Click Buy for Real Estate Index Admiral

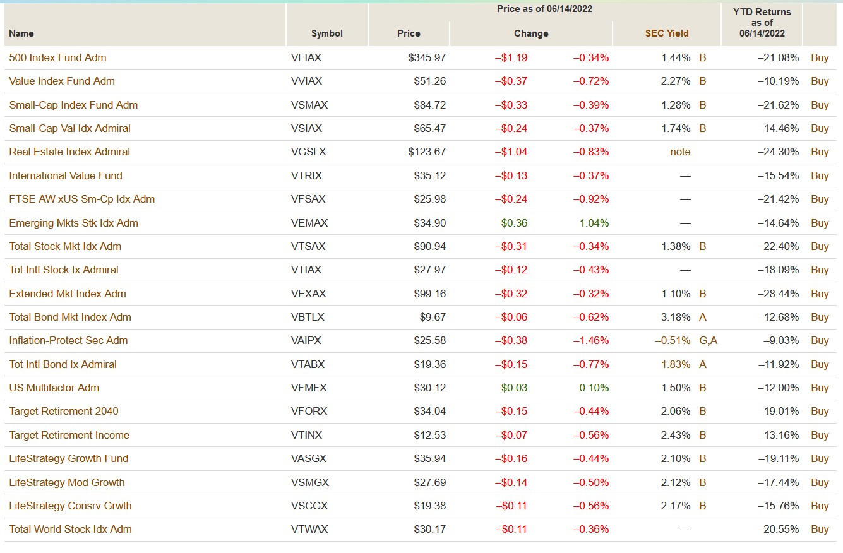(x=820, y=152)
